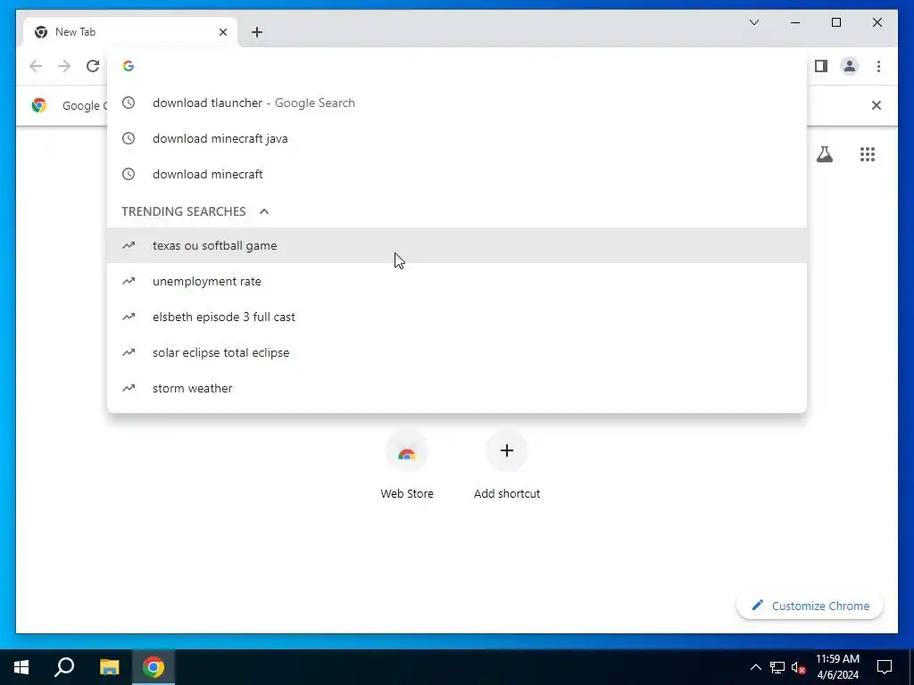Open a new tab with plus button
The width and height of the screenshot is (914, 685).
pyautogui.click(x=257, y=32)
